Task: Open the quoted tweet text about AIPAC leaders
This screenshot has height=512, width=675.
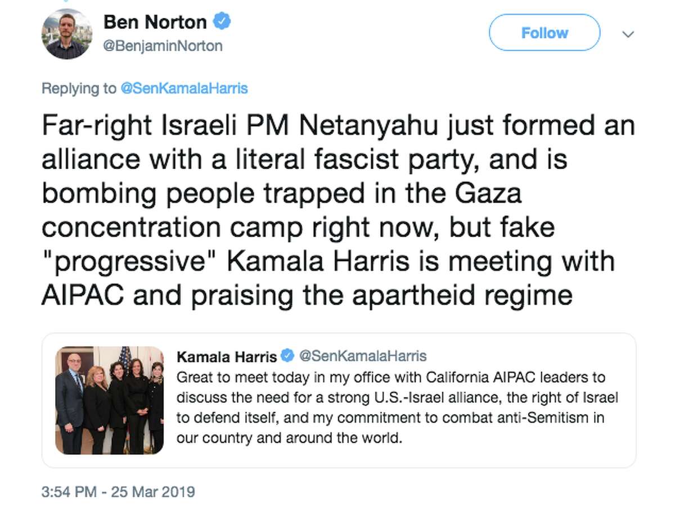Action: coord(397,407)
